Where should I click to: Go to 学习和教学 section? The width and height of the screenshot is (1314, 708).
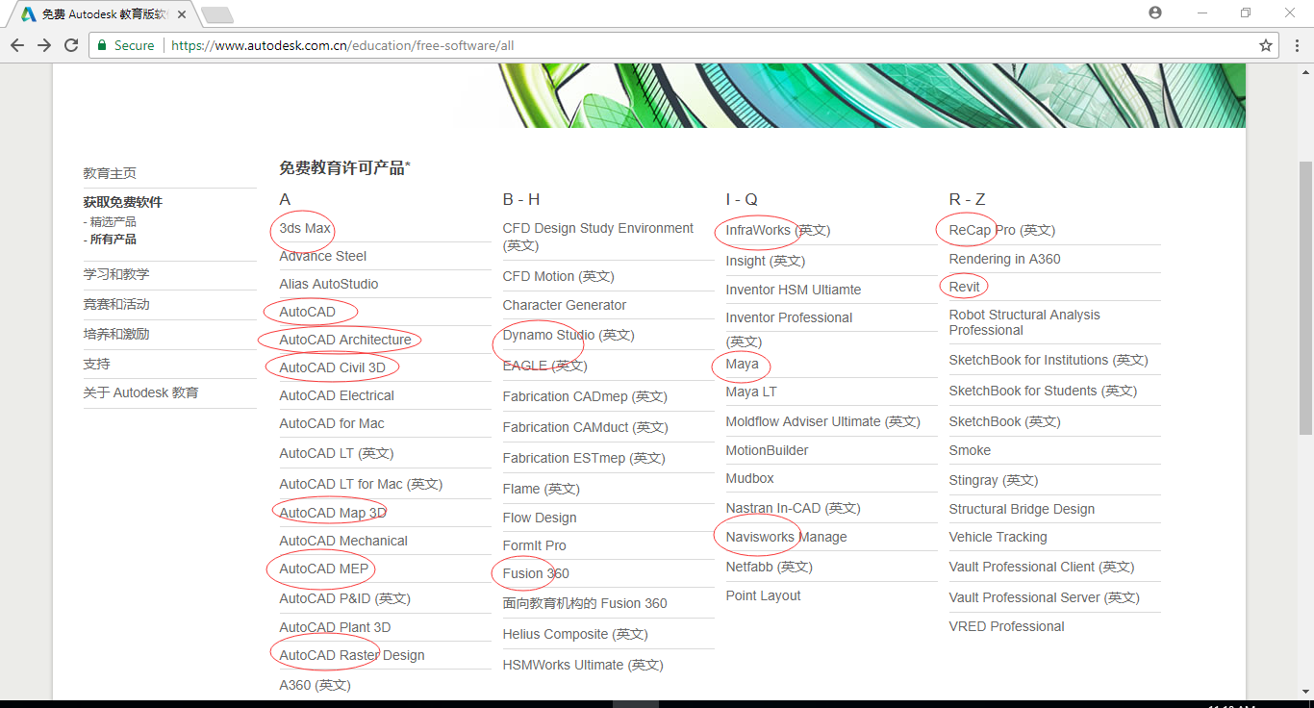[116, 274]
